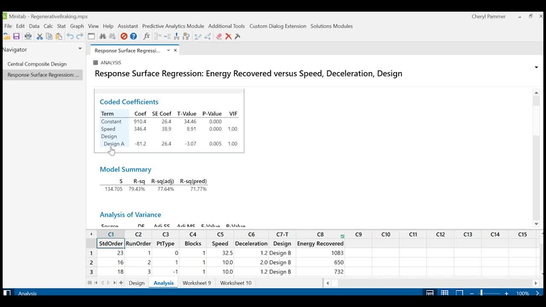
Task: Open the Response Surface tab dropdown arrow
Action: 168,50
